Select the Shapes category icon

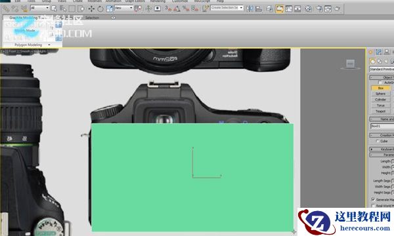379,62
